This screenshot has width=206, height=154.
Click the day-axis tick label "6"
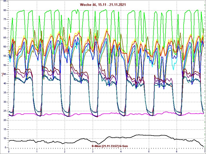[177, 152]
